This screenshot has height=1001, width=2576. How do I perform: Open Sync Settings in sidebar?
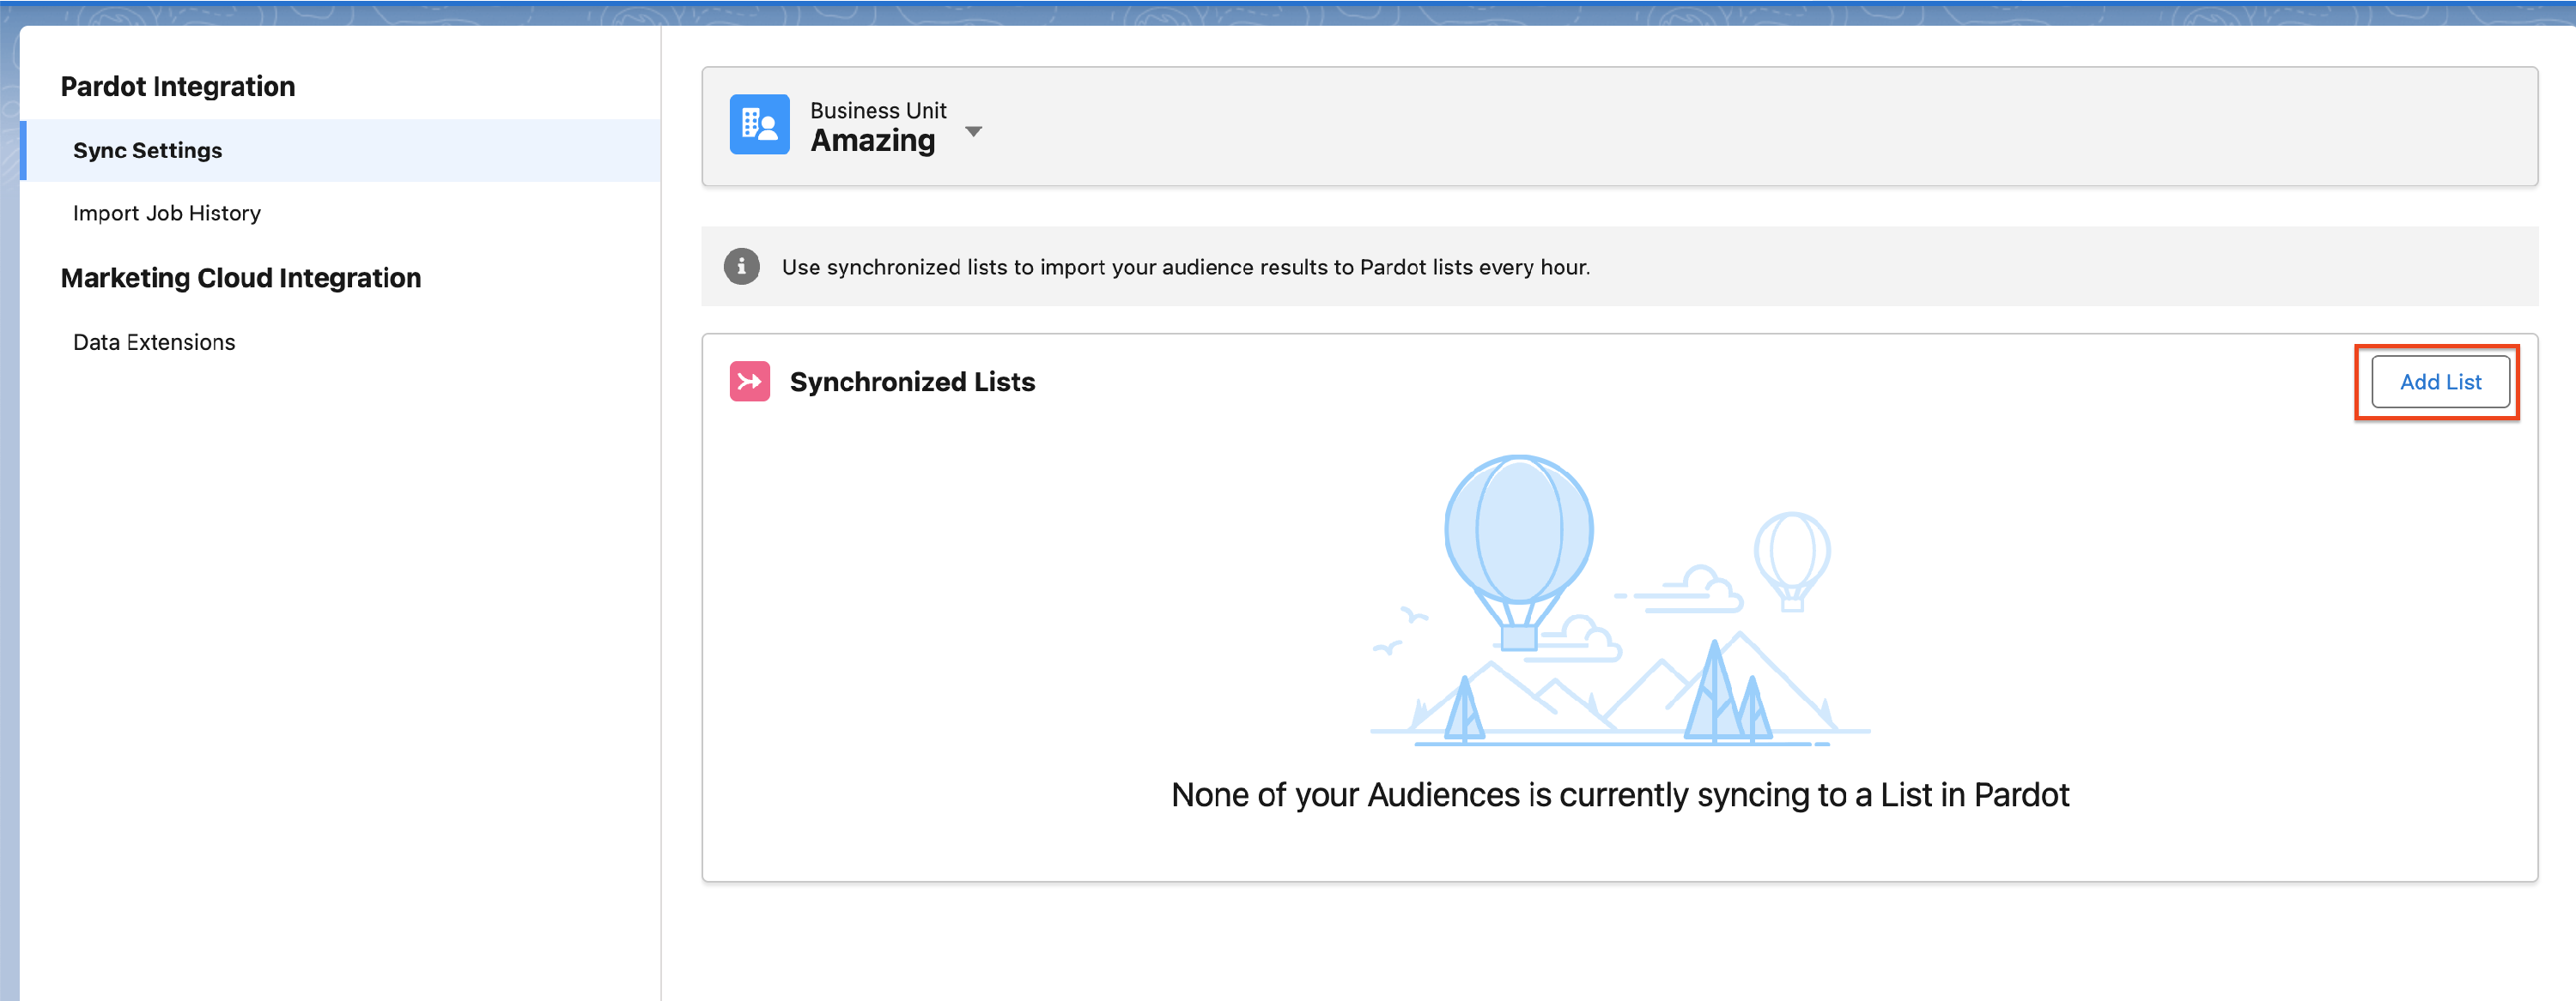coord(147,151)
